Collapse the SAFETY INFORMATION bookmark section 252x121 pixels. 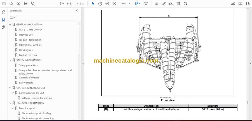point(10,60)
